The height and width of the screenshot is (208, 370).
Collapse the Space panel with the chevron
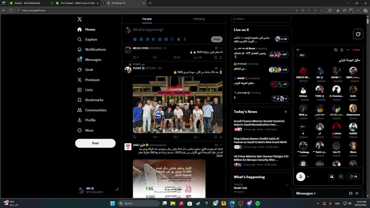click(x=298, y=50)
